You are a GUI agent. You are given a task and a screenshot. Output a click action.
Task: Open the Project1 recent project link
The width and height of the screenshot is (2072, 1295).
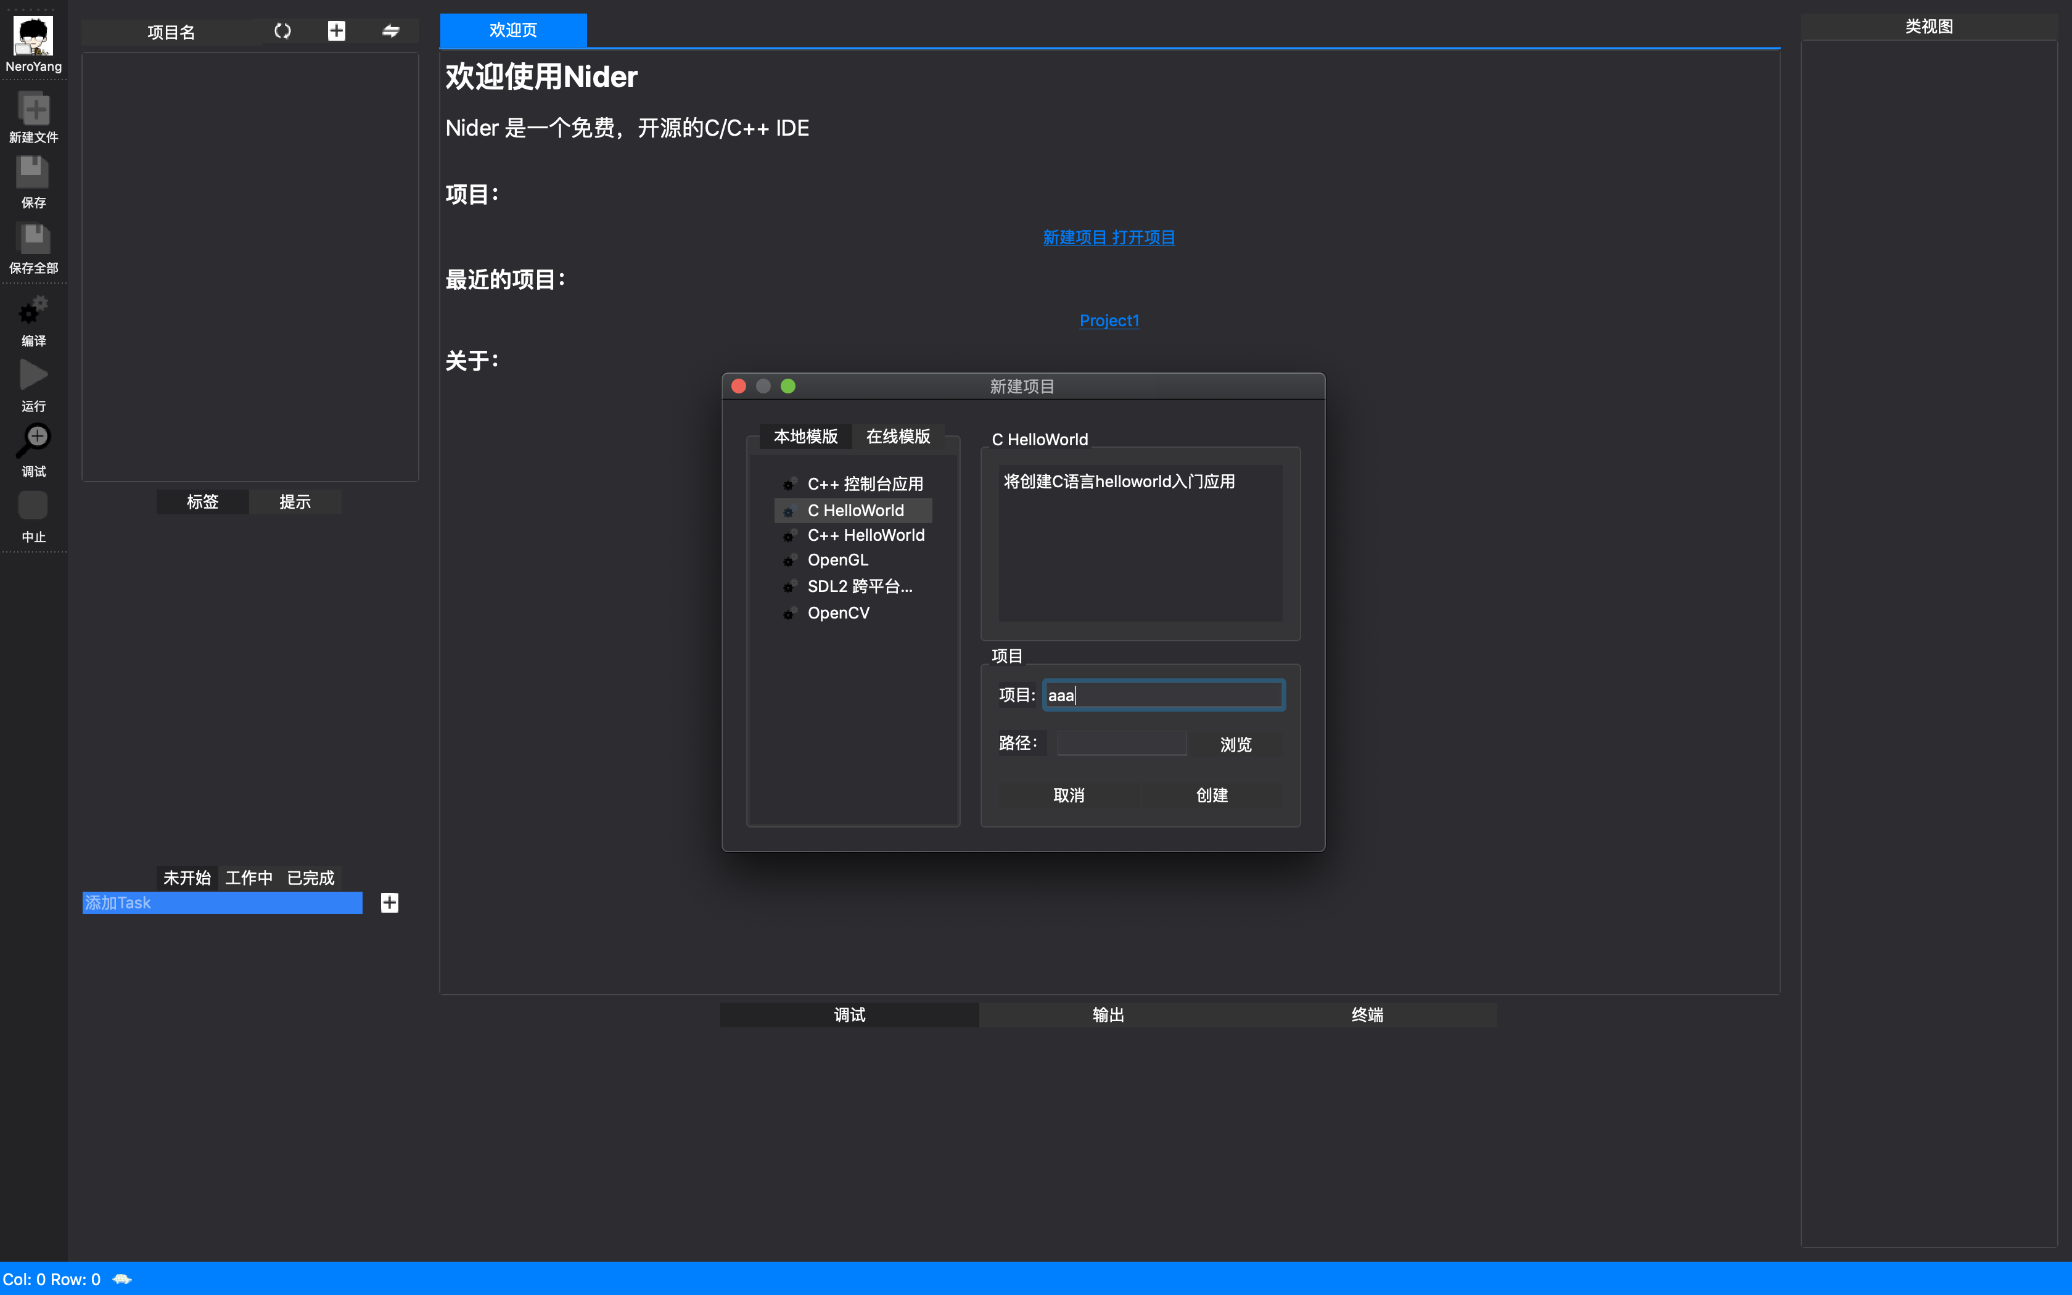pyautogui.click(x=1109, y=320)
